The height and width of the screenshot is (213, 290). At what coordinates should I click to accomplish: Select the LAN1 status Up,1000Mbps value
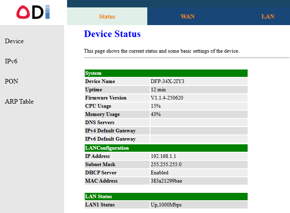point(166,205)
